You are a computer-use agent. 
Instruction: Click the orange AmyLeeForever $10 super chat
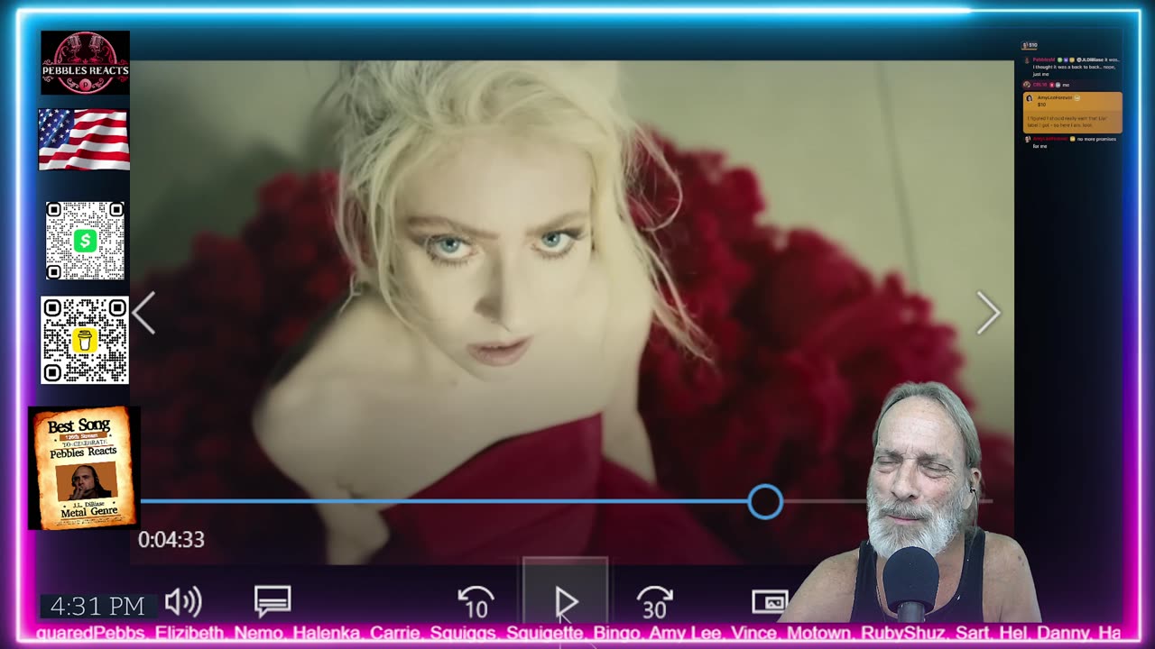tap(1072, 113)
